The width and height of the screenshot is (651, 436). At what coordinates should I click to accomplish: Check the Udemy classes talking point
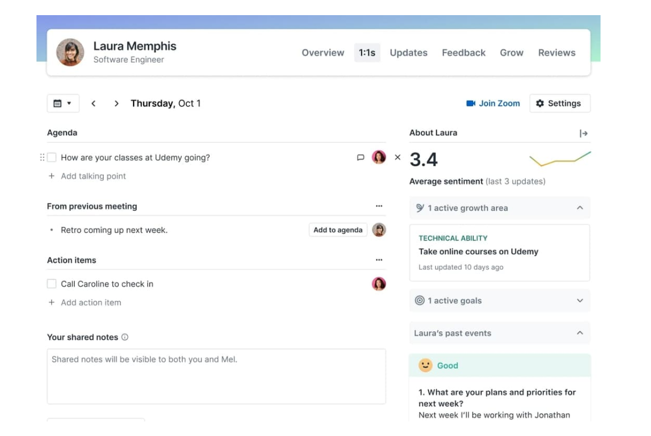(x=52, y=157)
